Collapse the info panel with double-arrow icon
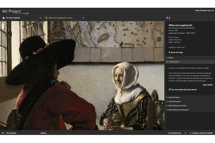This screenshot has width=215, height=143. click(167, 17)
